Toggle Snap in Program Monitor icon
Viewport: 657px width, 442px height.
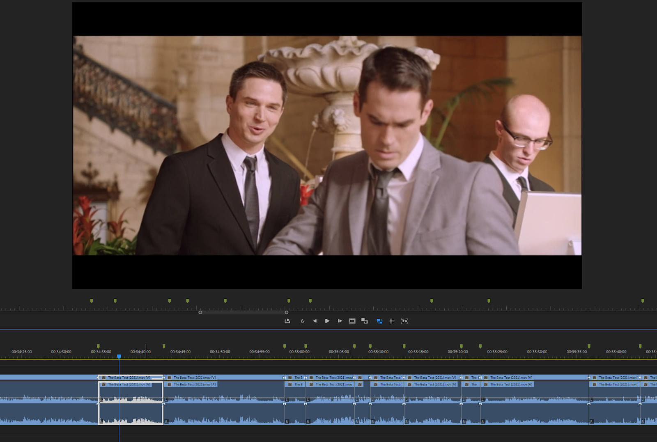coord(404,321)
